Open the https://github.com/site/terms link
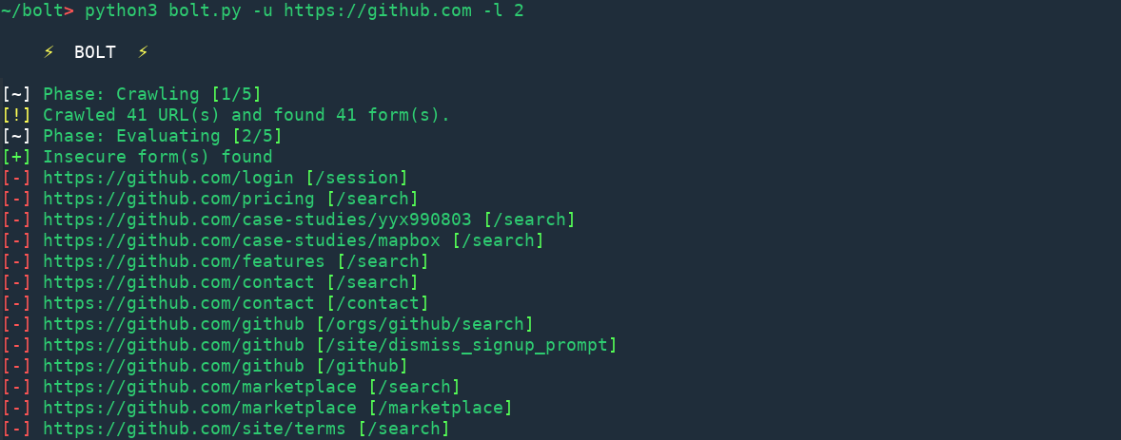 coord(194,429)
